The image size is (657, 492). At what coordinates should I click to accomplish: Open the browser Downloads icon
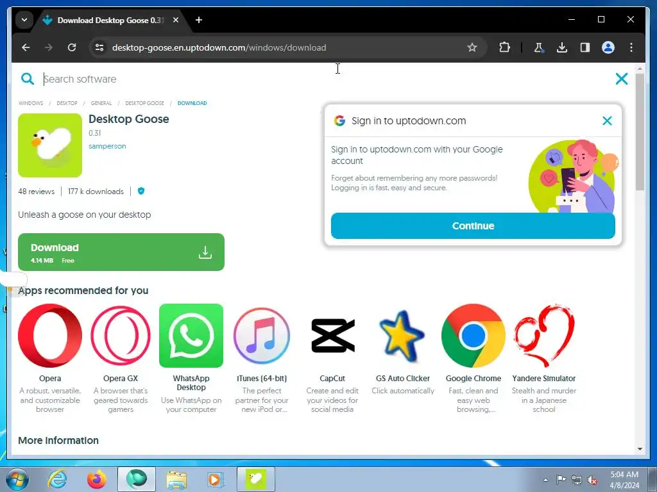(562, 47)
